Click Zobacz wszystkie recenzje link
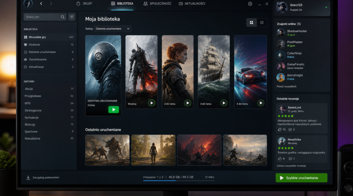353x196 pixels. [291, 166]
